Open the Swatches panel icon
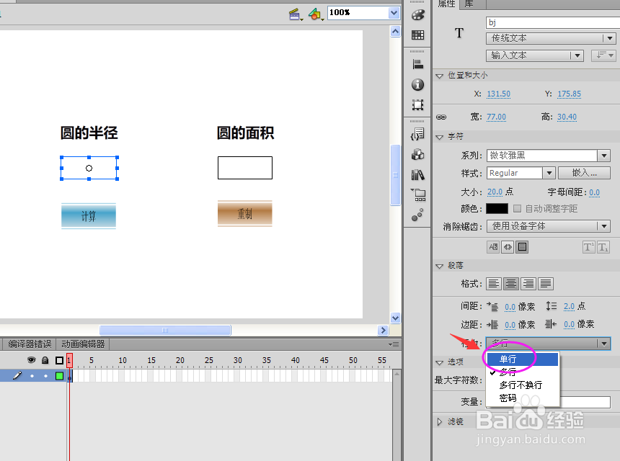 point(417,35)
